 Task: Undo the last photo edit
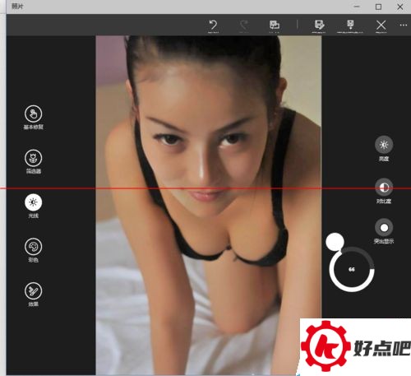[x=213, y=25]
